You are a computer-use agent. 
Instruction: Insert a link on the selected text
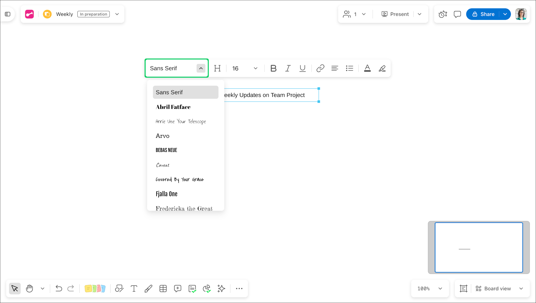pos(320,68)
